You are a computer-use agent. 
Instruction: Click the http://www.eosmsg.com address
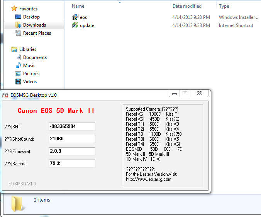click(x=149, y=179)
